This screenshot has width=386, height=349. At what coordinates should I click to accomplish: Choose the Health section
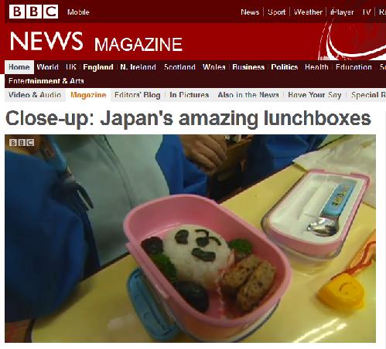(x=316, y=67)
